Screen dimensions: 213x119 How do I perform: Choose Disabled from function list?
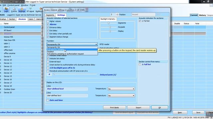click(x=72, y=52)
